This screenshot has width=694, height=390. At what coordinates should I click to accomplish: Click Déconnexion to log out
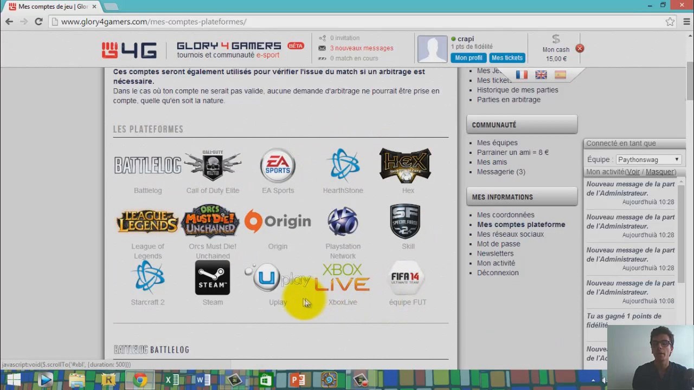[498, 273]
